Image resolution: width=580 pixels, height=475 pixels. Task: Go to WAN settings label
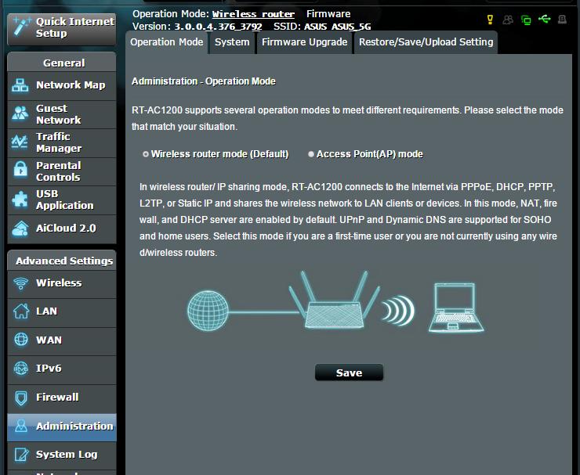(x=49, y=340)
